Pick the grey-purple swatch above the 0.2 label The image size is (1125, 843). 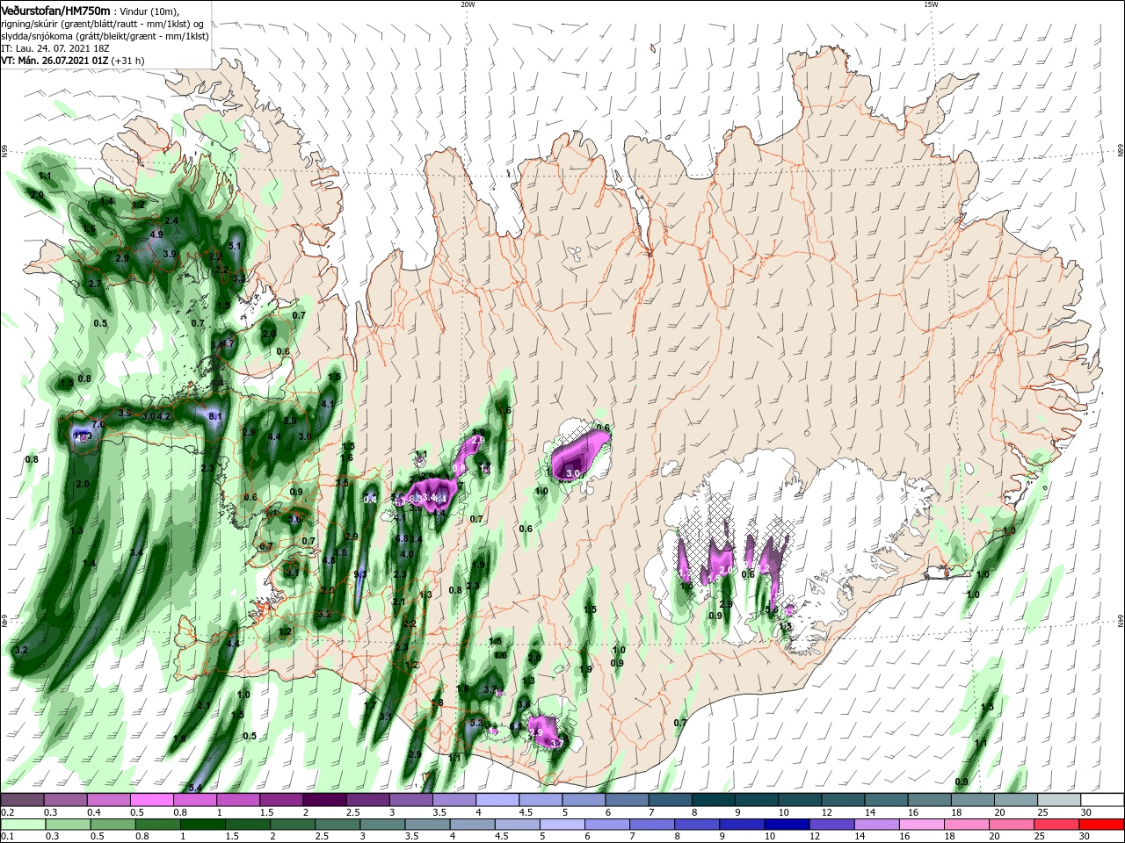click(22, 800)
